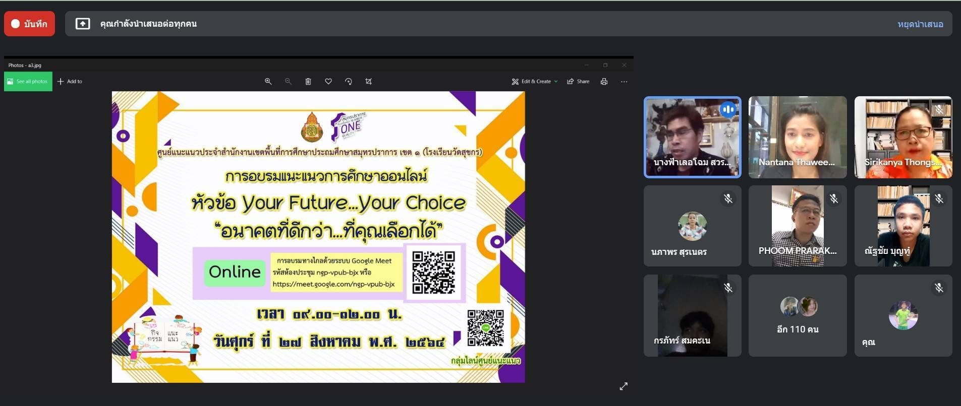The width and height of the screenshot is (961, 406).
Task: Click the meet.google.com/ngp-vpub-bjx link text on poster
Action: pos(333,284)
